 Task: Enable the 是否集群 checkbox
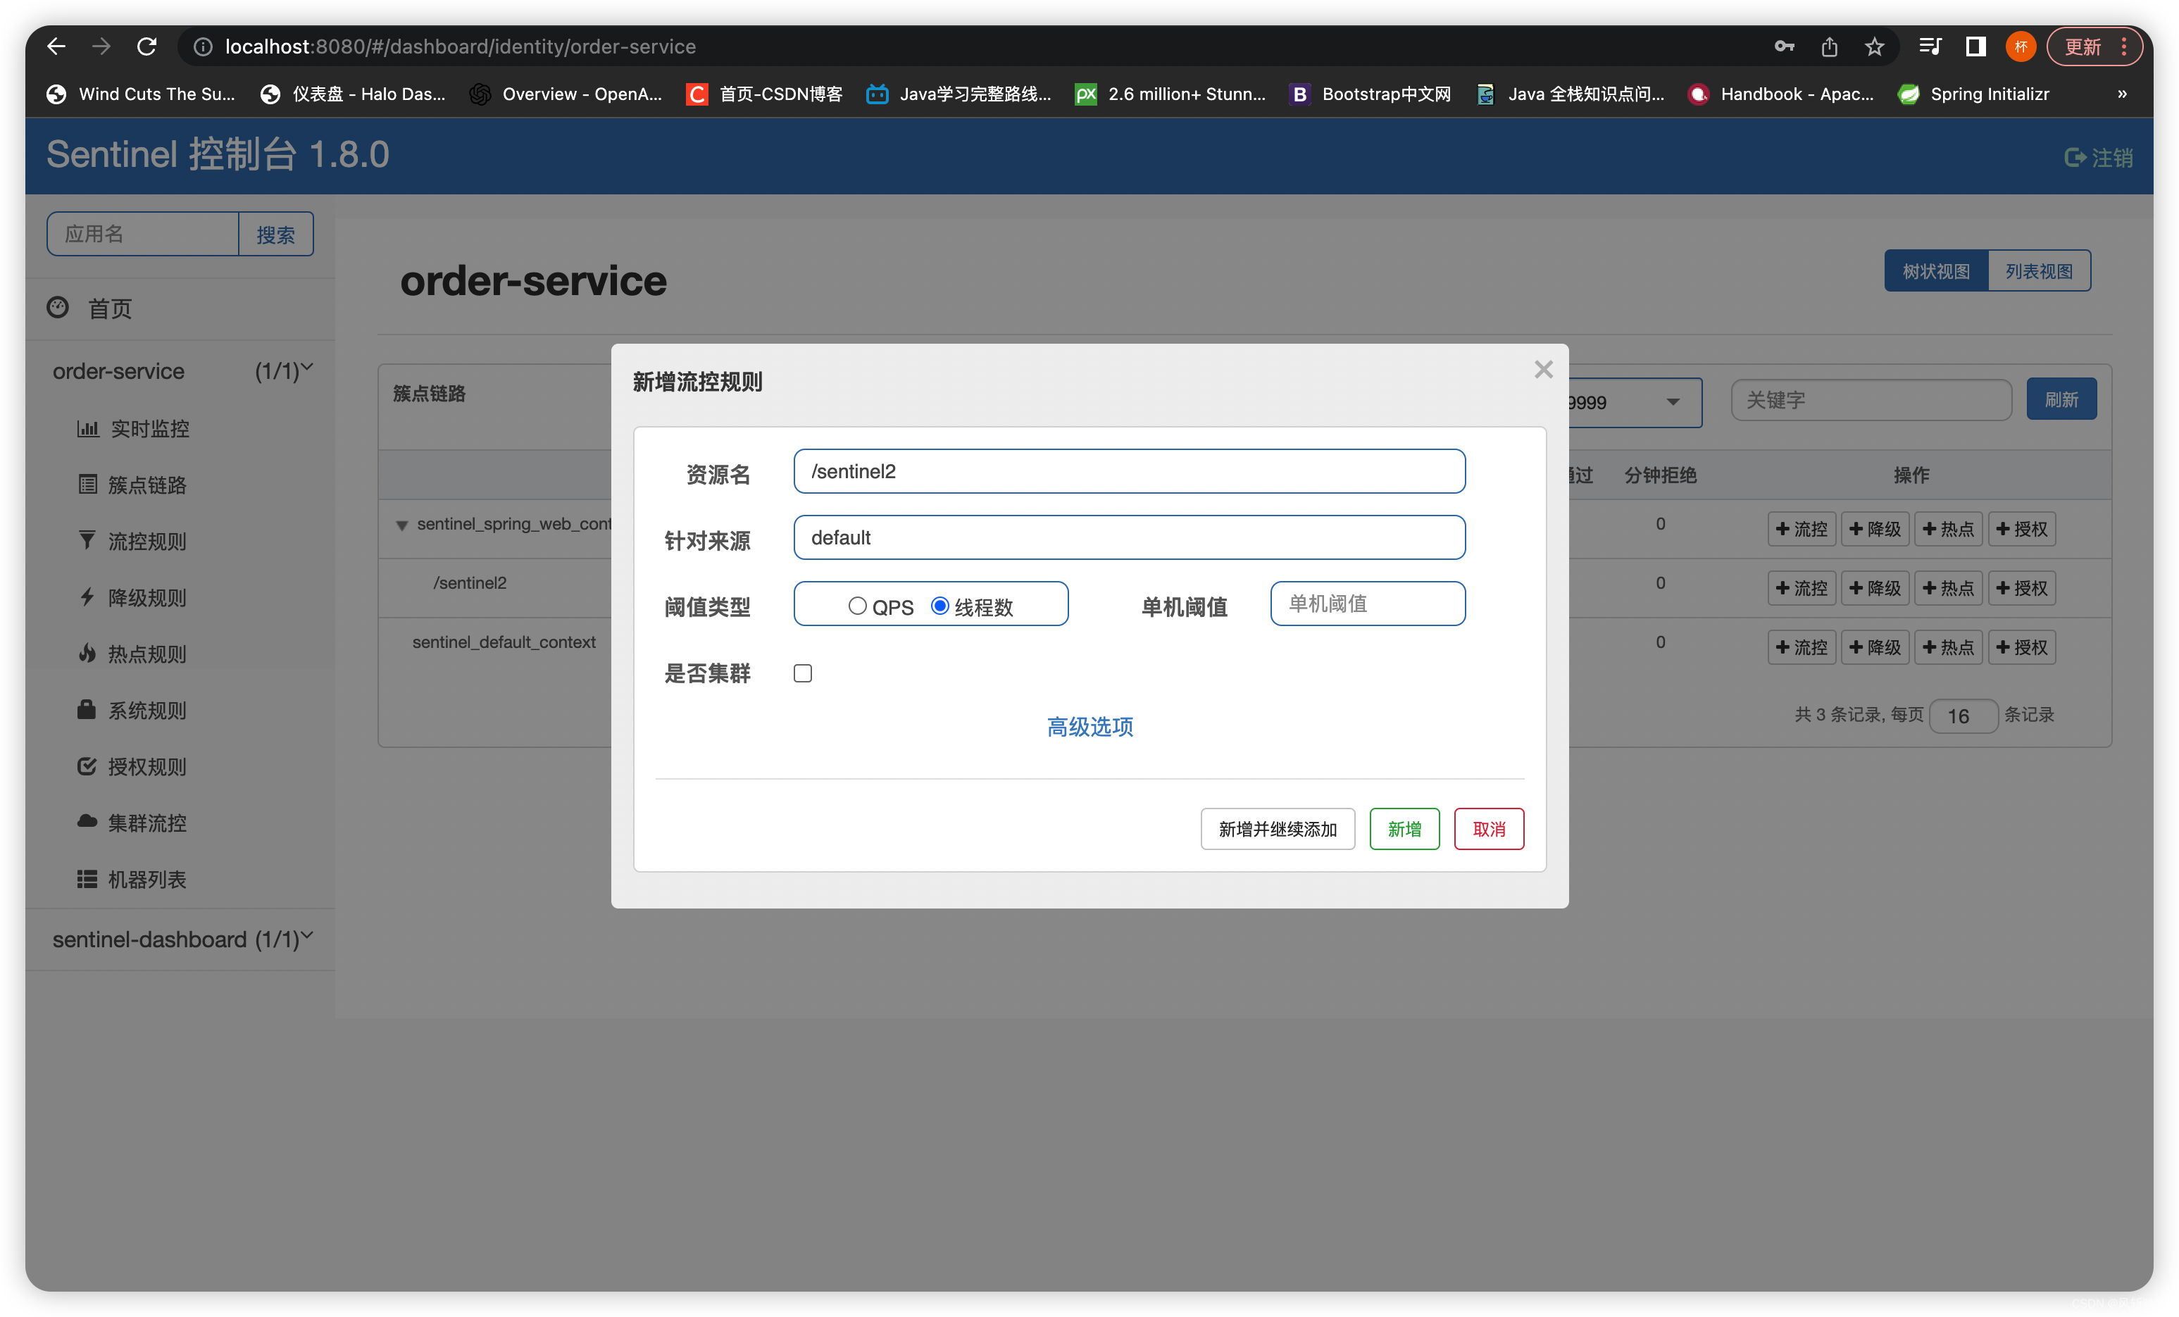(x=802, y=673)
